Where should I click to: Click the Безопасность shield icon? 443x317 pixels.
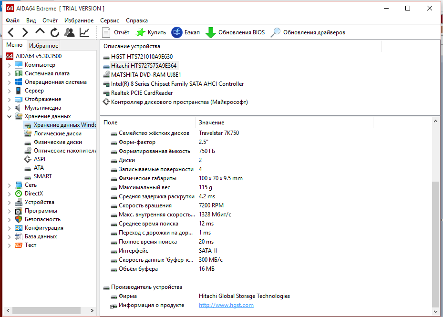19,219
